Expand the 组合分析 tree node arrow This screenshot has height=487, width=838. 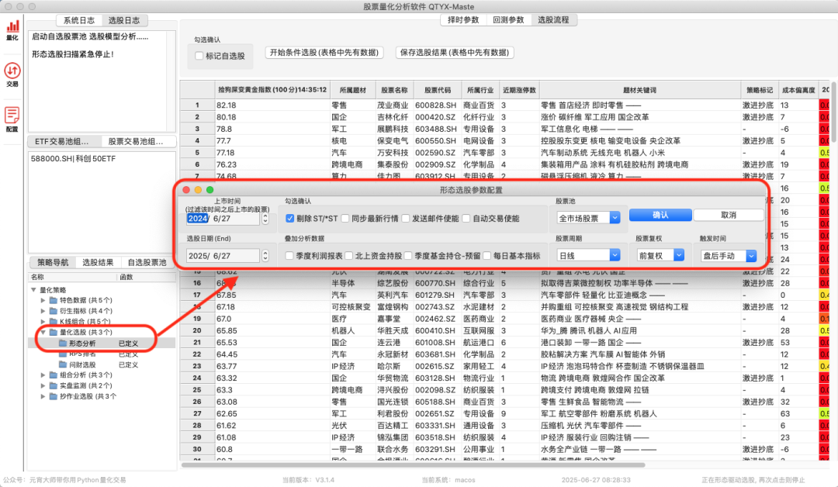click(43, 375)
